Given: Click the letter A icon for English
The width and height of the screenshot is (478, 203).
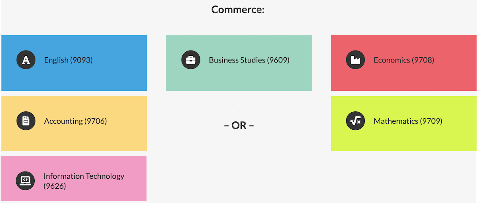Looking at the screenshot, I should pyautogui.click(x=26, y=60).
